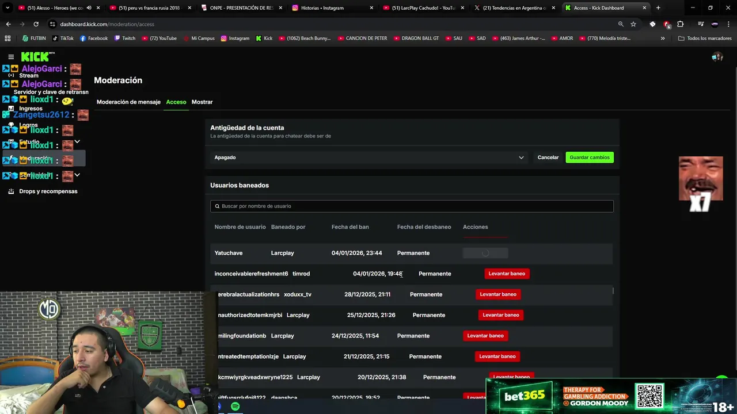Go back with the browser back arrow
This screenshot has width=737, height=414.
(8, 24)
